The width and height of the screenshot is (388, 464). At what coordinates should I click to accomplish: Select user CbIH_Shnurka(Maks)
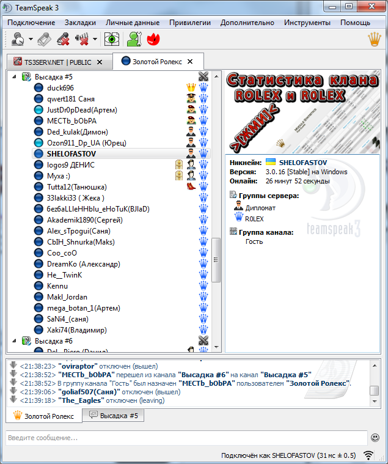click(81, 241)
